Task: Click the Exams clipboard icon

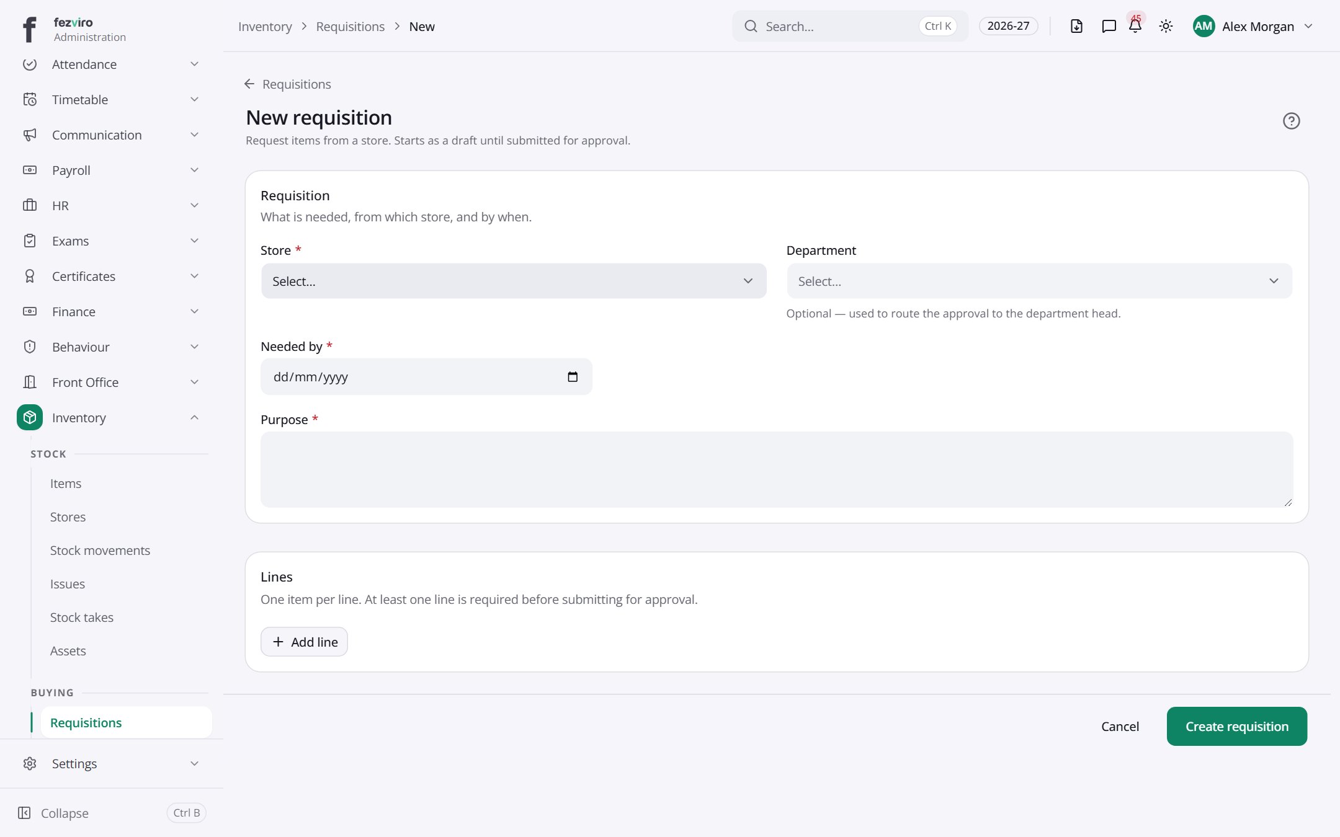Action: (x=30, y=241)
